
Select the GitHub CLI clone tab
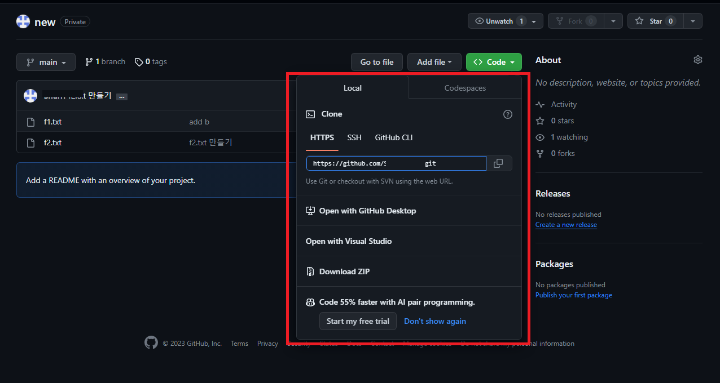[x=394, y=138]
